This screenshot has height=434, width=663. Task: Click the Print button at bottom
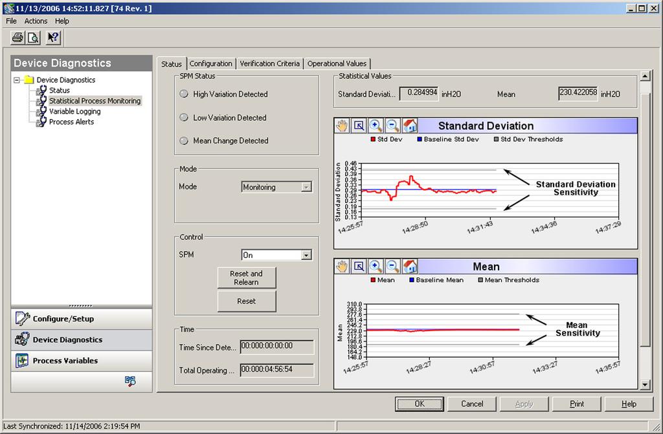[577, 404]
